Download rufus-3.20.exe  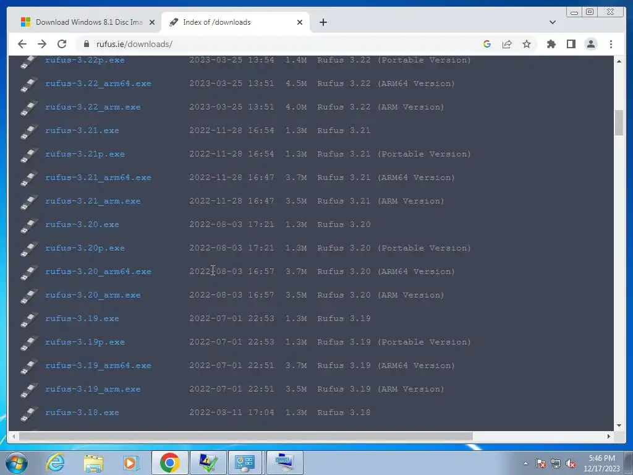pos(82,225)
